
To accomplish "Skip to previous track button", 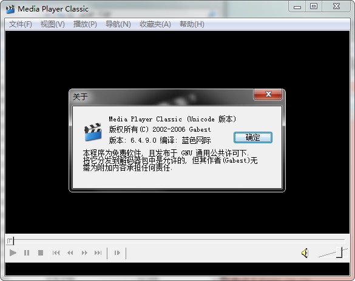I will [56, 252].
